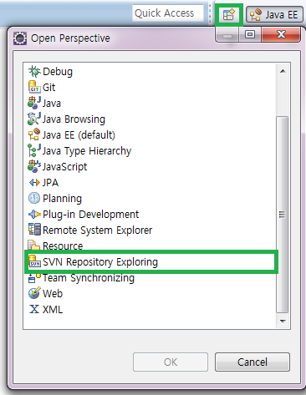Click the Quick Access search field
This screenshot has height=395, width=306.
[x=168, y=13]
